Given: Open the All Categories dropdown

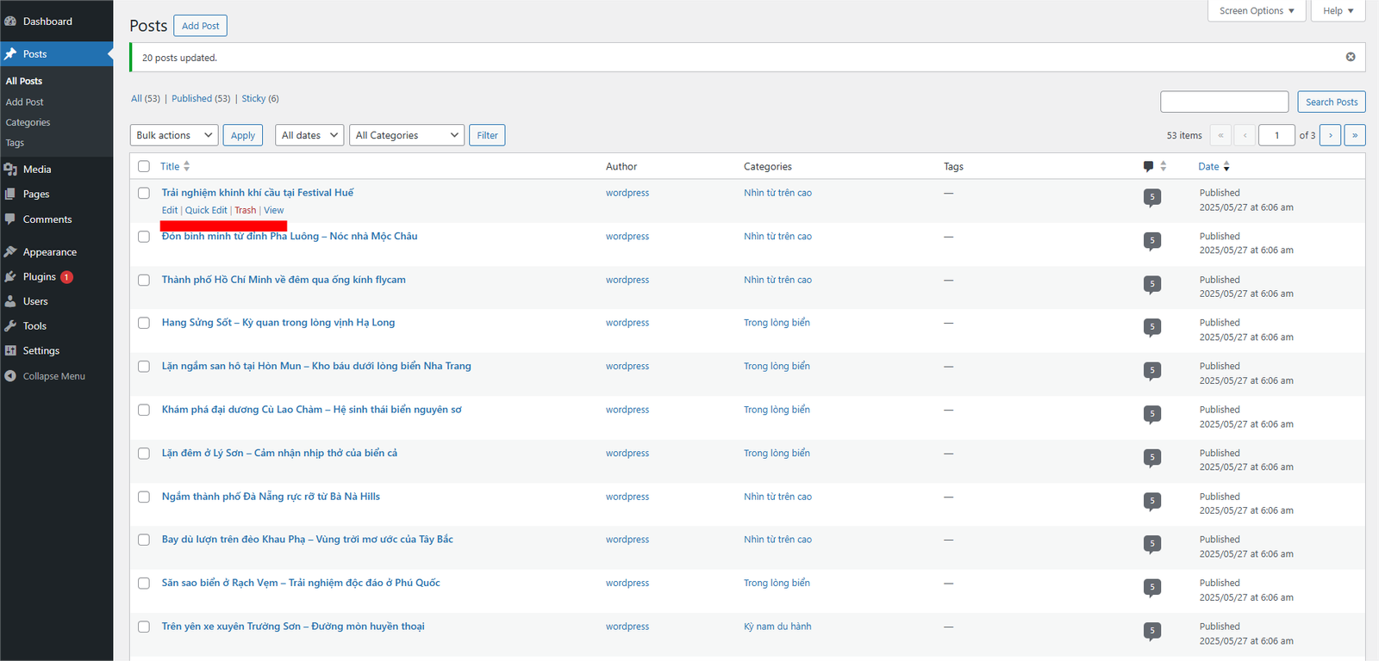Looking at the screenshot, I should coord(407,135).
